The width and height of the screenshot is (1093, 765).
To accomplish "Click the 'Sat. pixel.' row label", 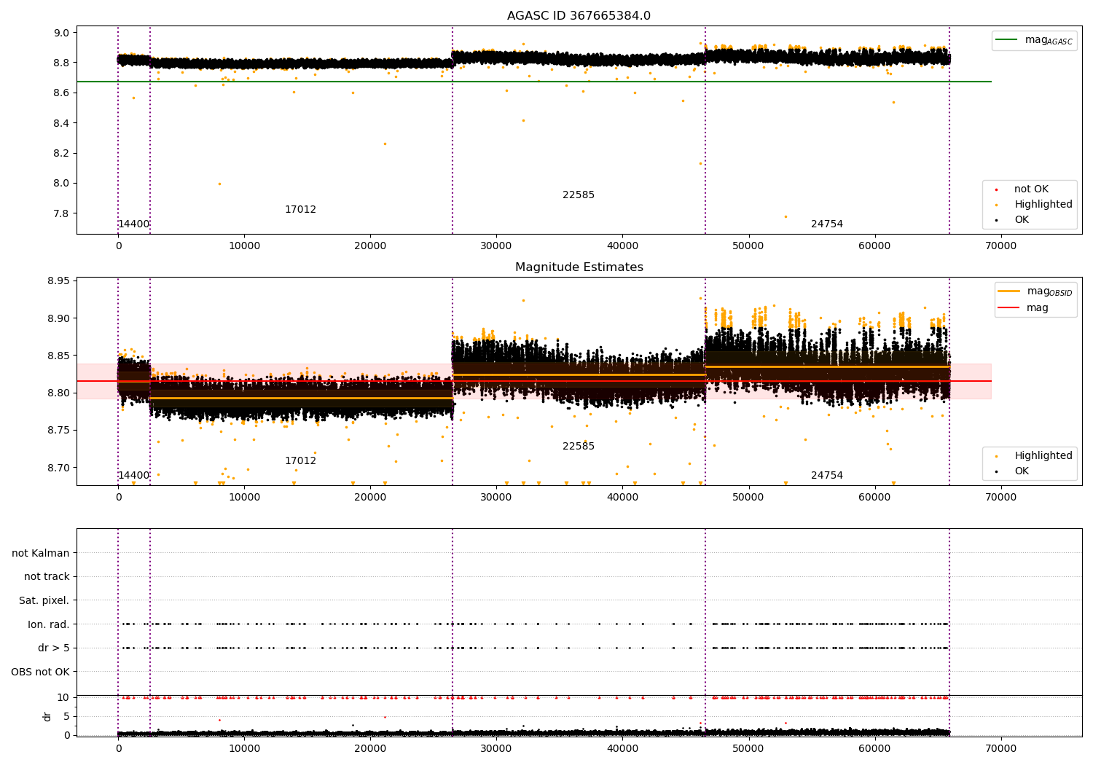I will coord(44,601).
